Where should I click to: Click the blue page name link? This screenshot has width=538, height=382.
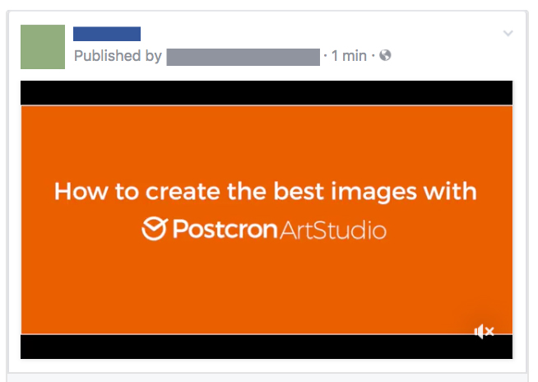[x=107, y=34]
